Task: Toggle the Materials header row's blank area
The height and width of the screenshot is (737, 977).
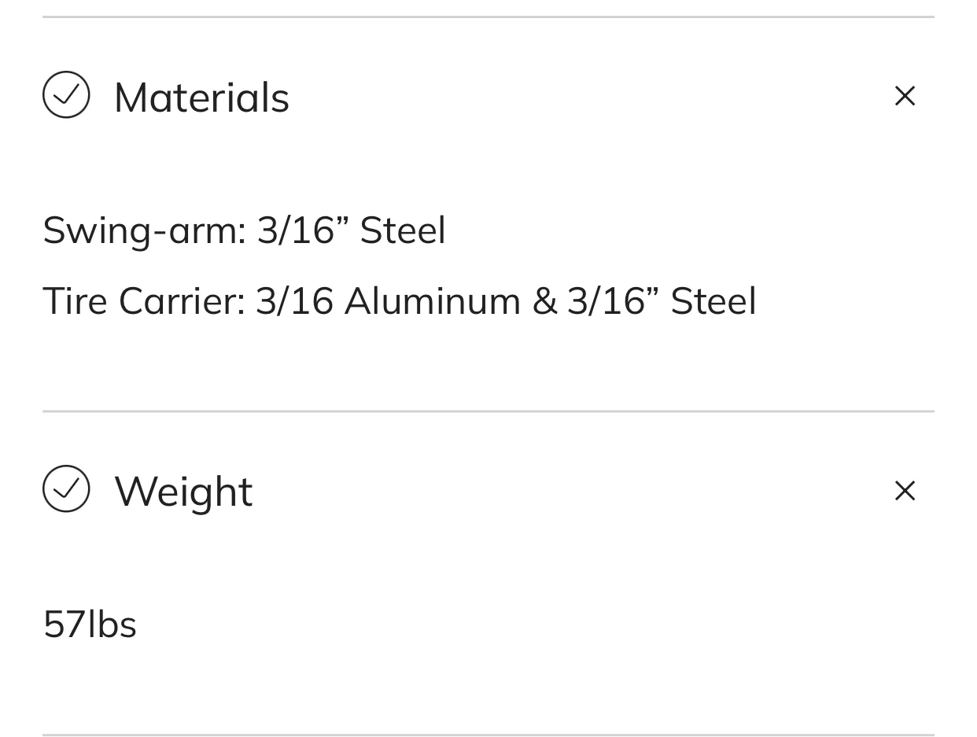Action: click(x=590, y=96)
